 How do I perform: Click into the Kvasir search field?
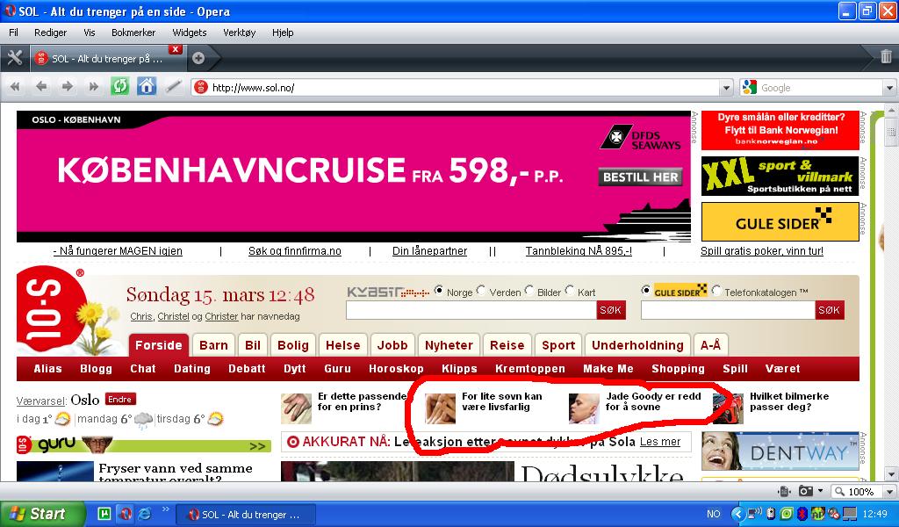(471, 310)
